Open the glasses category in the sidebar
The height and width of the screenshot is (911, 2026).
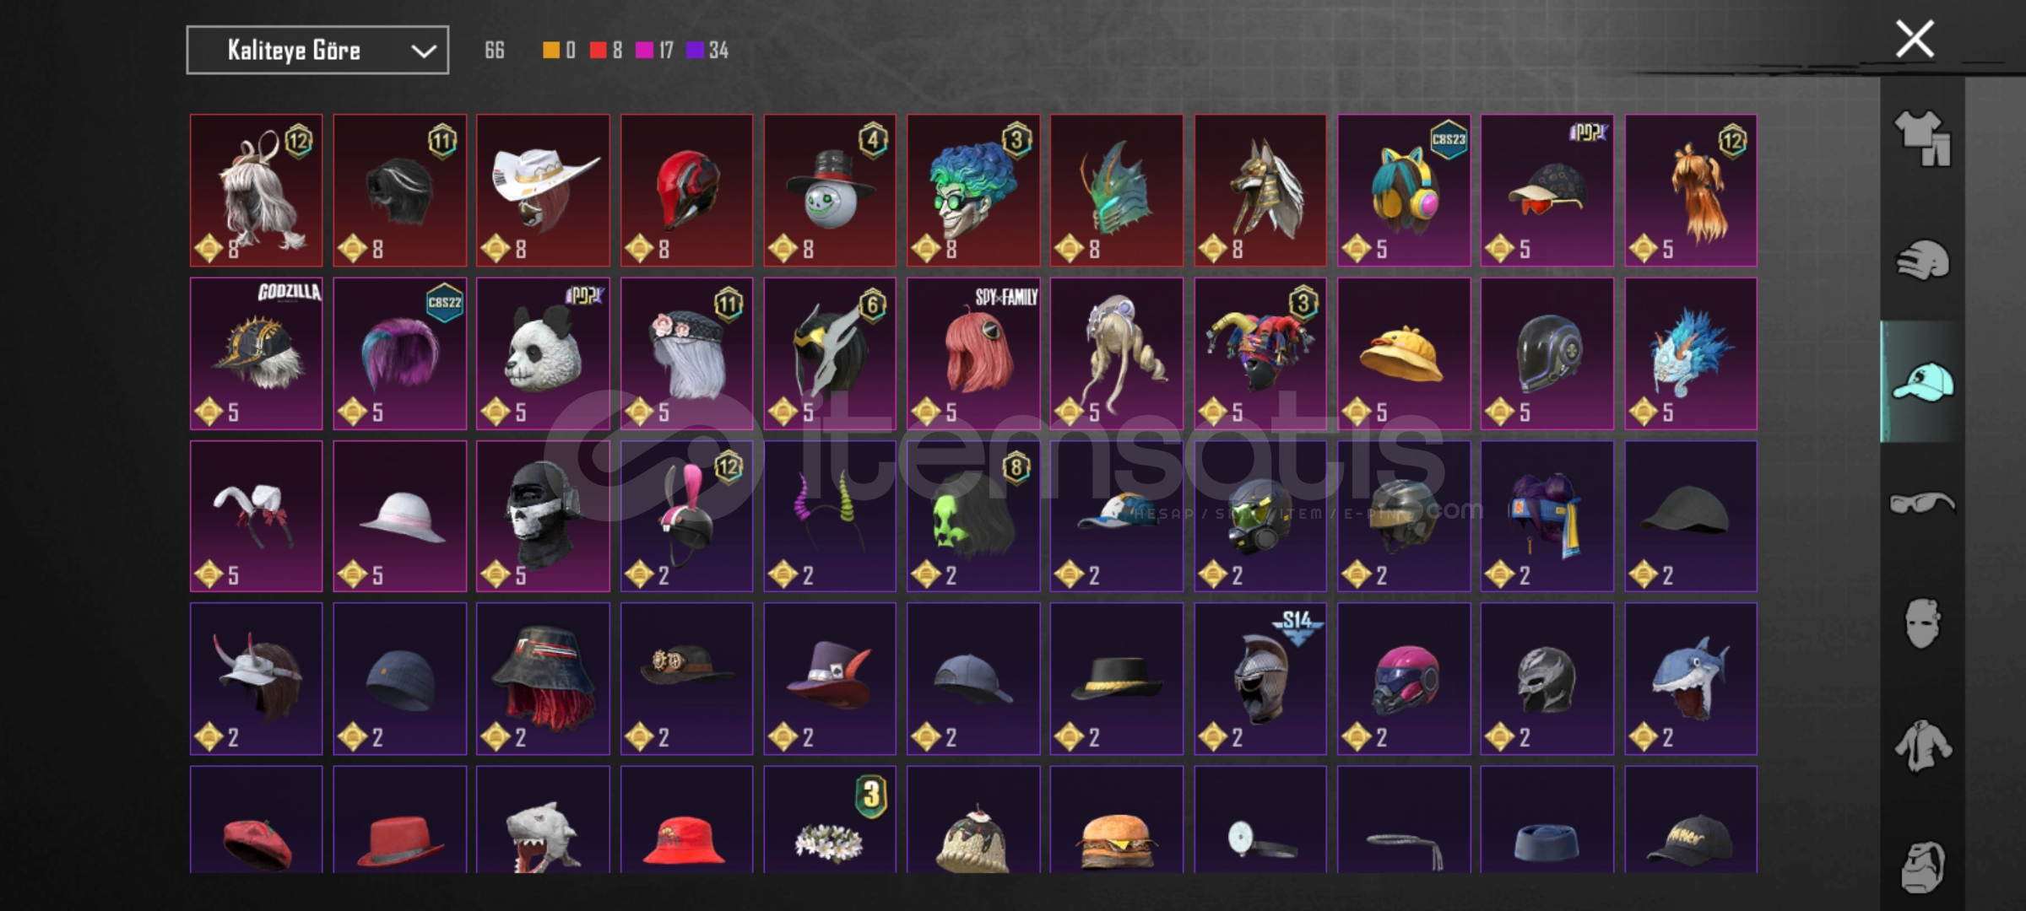(x=1922, y=504)
